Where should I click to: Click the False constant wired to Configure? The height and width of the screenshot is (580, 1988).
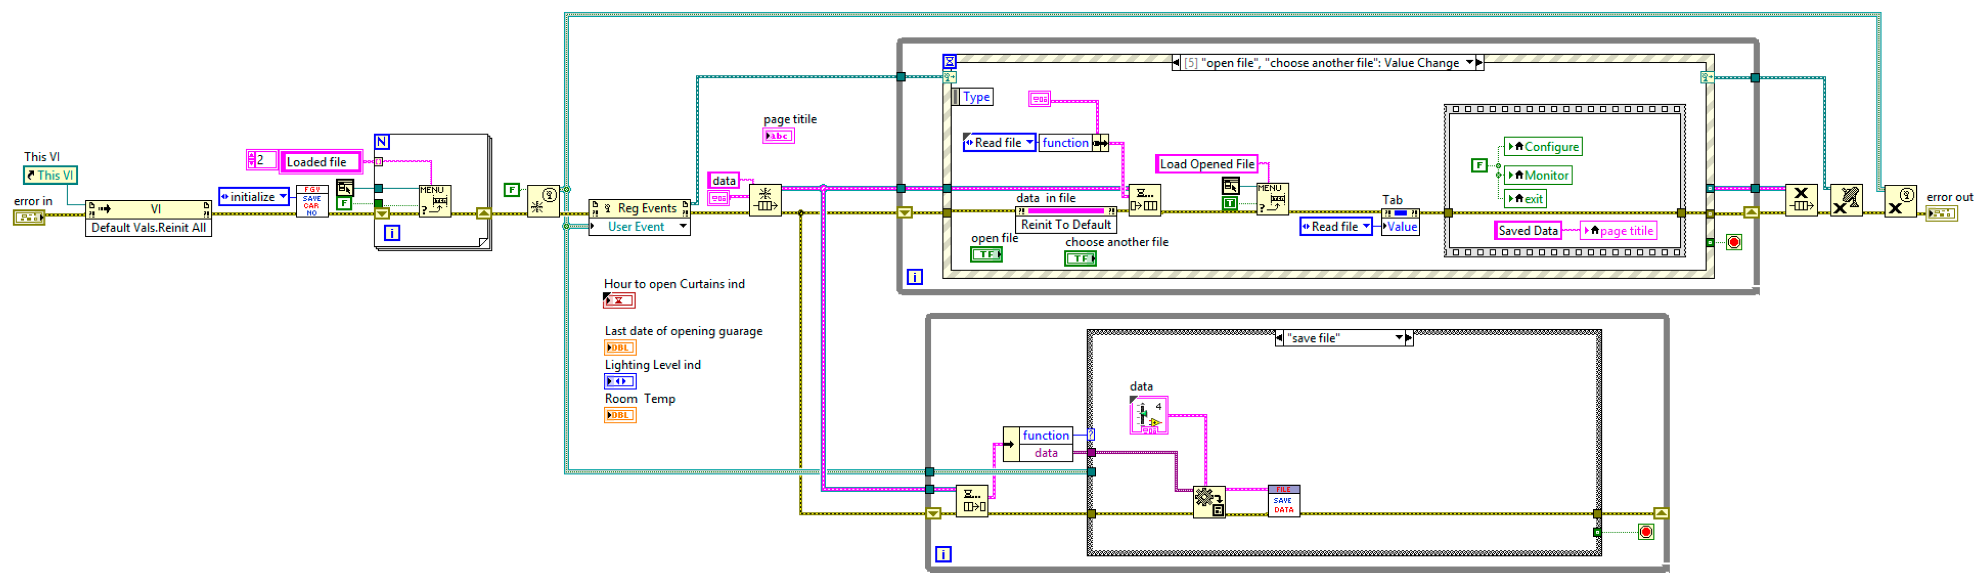pos(1479,165)
